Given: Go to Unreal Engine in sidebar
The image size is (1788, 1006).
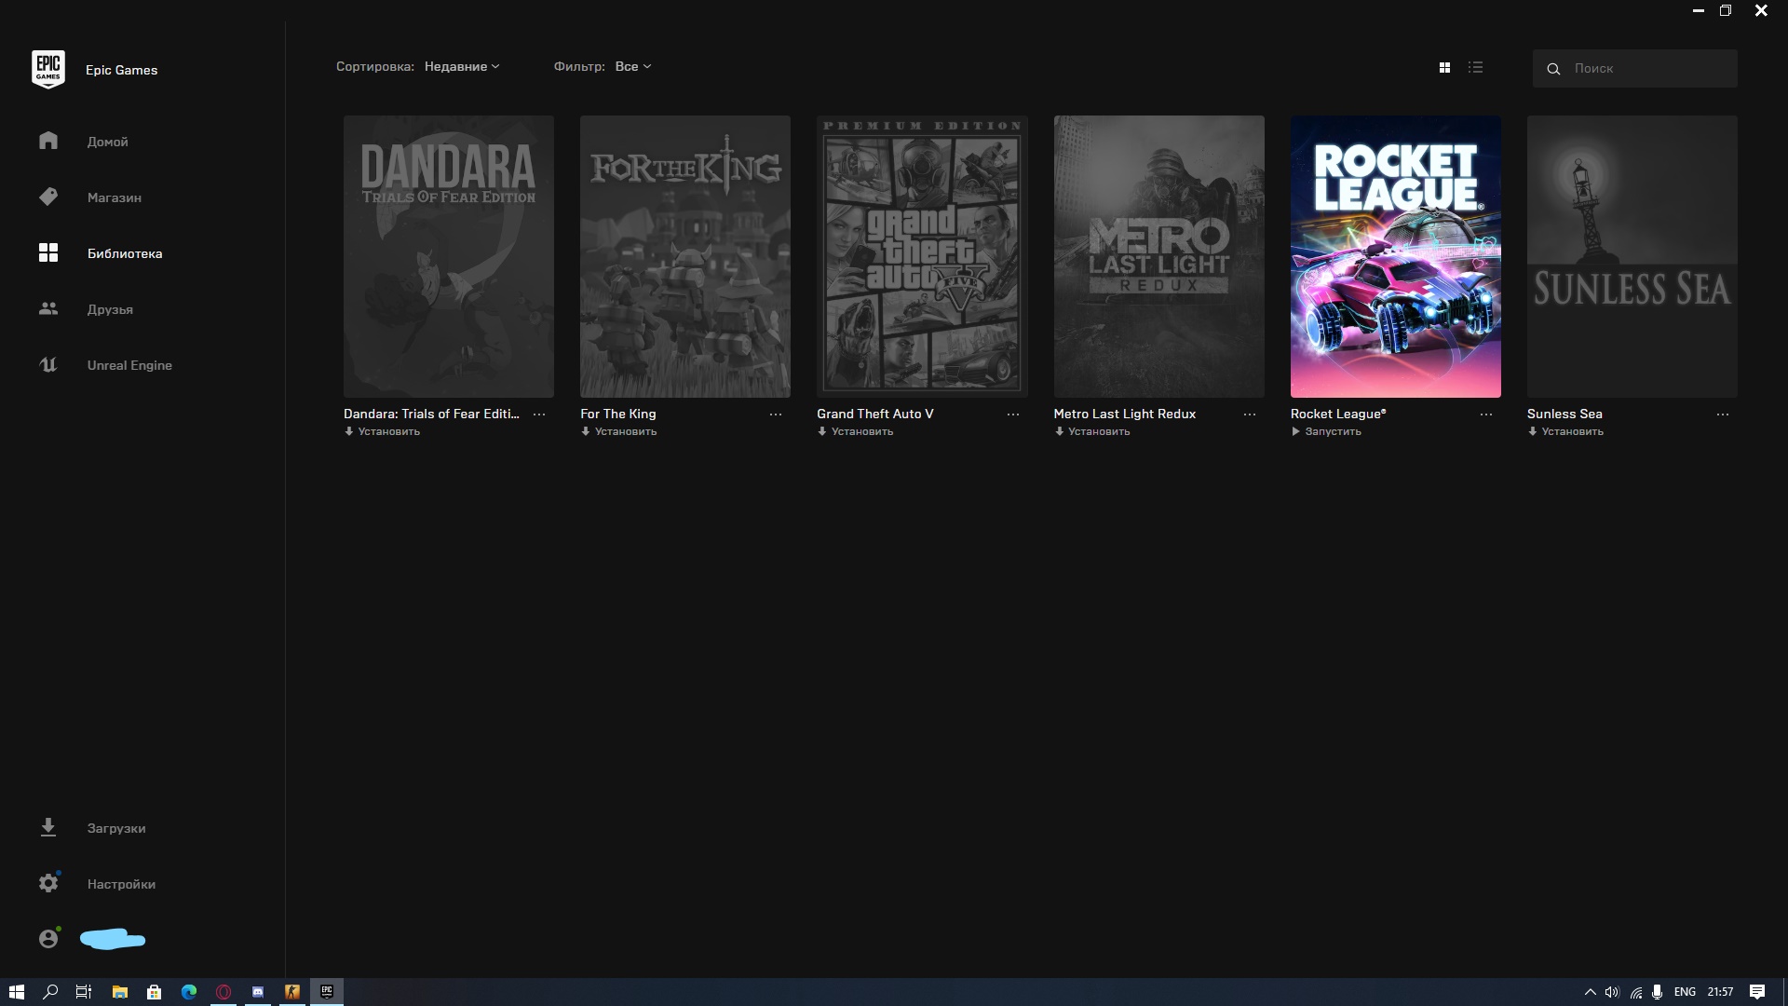Looking at the screenshot, I should click(129, 365).
